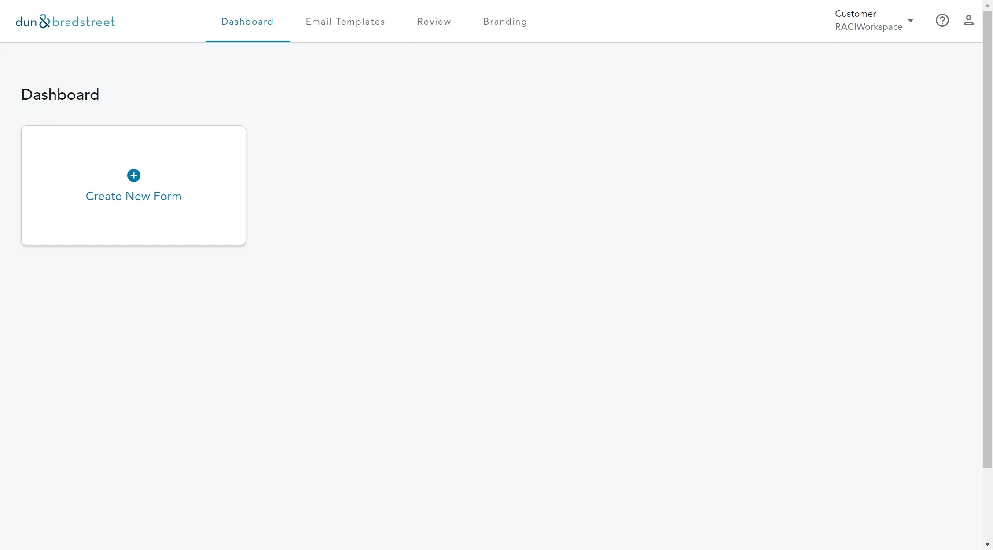The width and height of the screenshot is (993, 550).
Task: Open the RACIWorkspace selector text
Action: [868, 27]
